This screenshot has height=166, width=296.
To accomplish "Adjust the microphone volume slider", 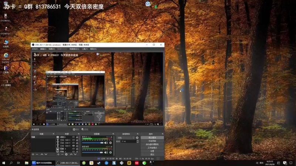I will point(93,143).
